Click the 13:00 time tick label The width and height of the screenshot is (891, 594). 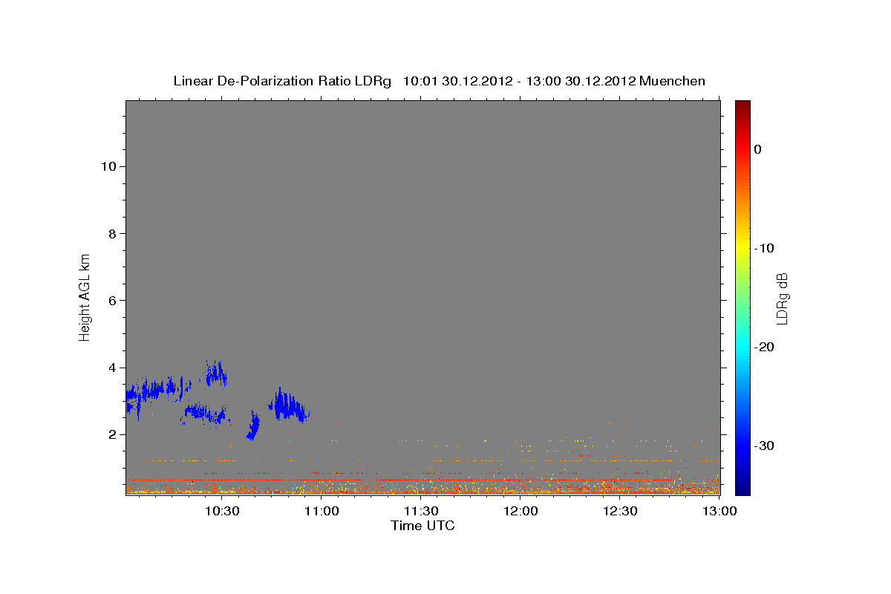pyautogui.click(x=719, y=511)
